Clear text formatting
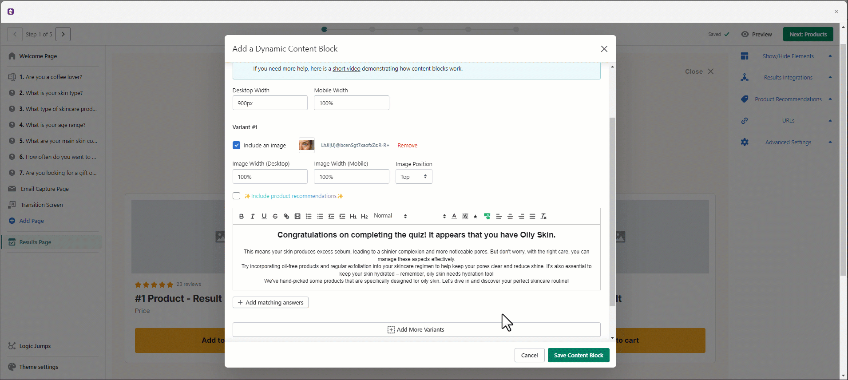Viewport: 848px width, 380px height. [x=543, y=216]
